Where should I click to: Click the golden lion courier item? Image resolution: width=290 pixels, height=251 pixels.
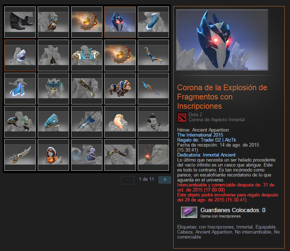[120, 88]
